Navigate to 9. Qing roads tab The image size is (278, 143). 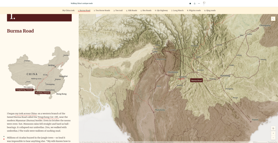click(x=210, y=11)
